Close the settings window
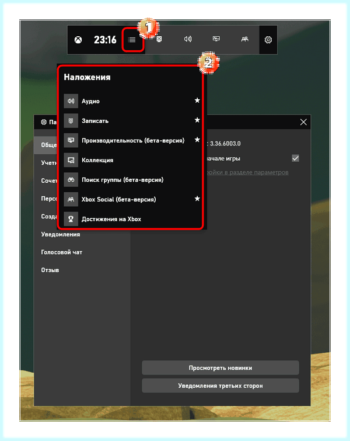The image size is (350, 441). pos(303,122)
